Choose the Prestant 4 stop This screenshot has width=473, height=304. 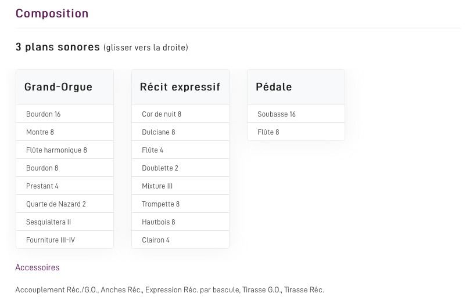[42, 186]
